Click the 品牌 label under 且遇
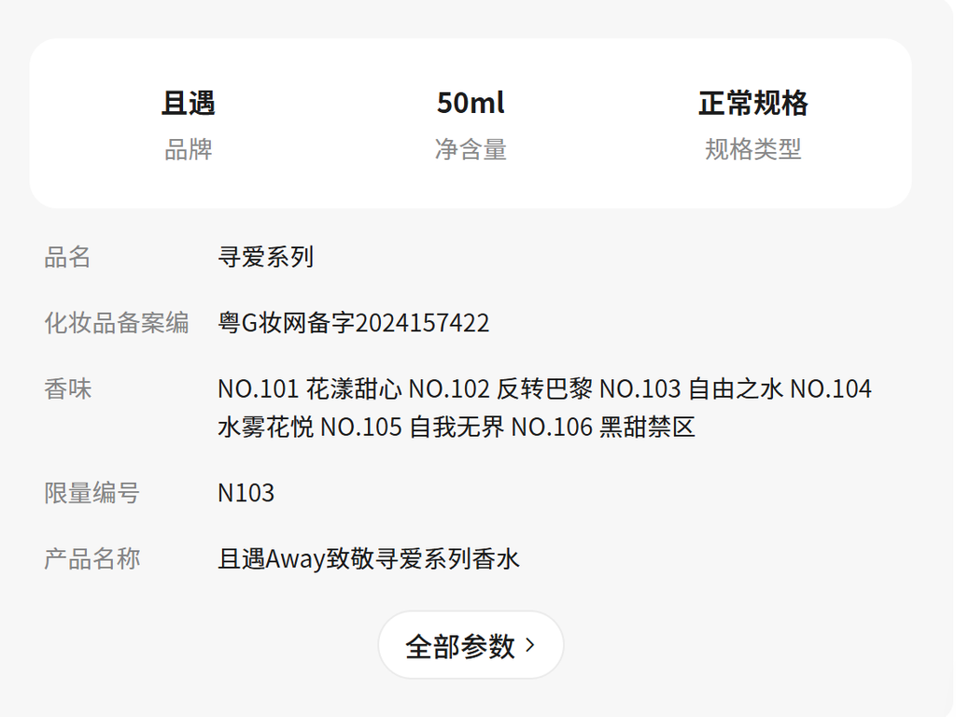 (189, 149)
